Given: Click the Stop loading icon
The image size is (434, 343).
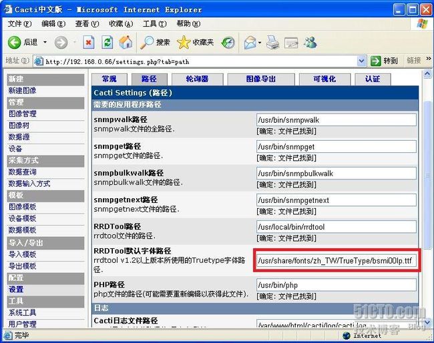Looking at the screenshot, I should pyautogui.click(x=89, y=43).
